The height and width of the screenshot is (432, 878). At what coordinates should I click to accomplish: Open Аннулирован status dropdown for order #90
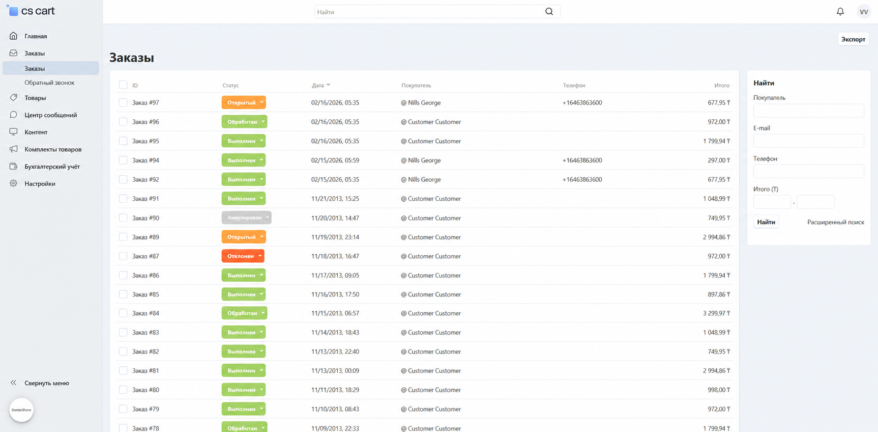246,217
